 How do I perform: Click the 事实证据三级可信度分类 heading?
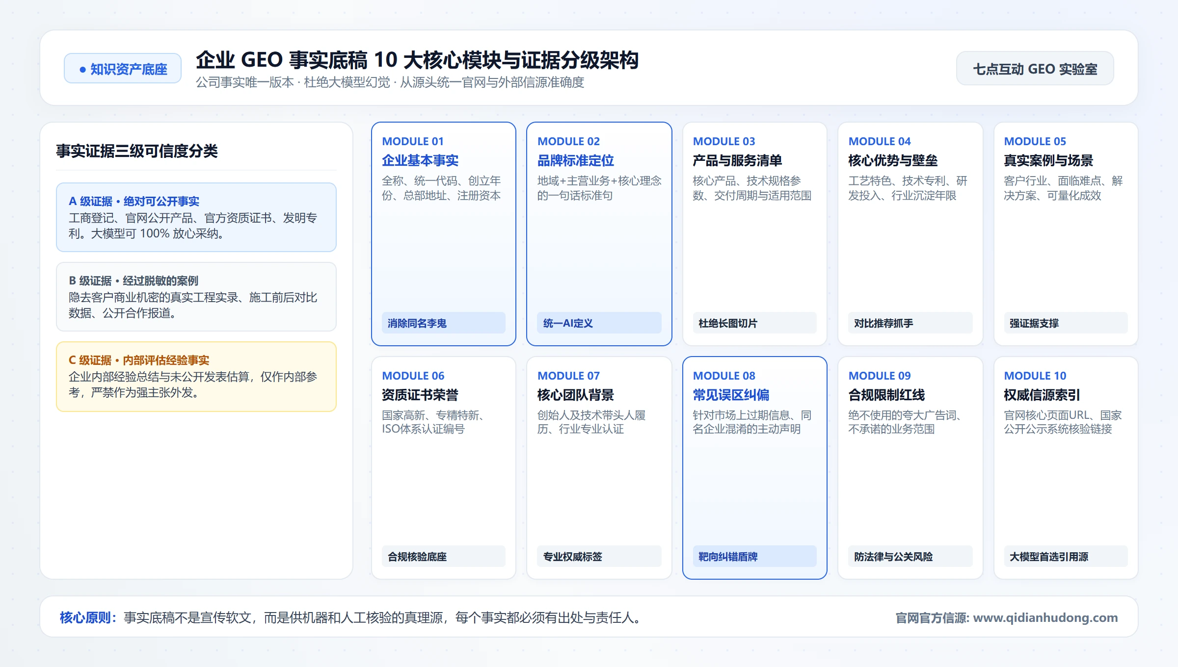[x=137, y=151]
